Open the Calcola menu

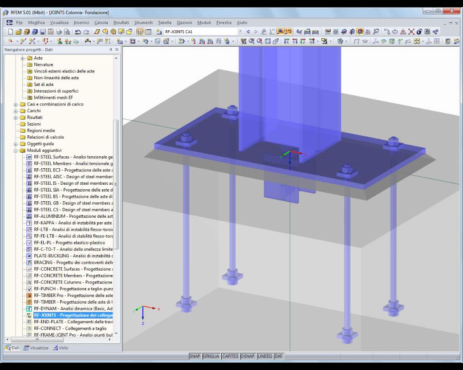(101, 22)
